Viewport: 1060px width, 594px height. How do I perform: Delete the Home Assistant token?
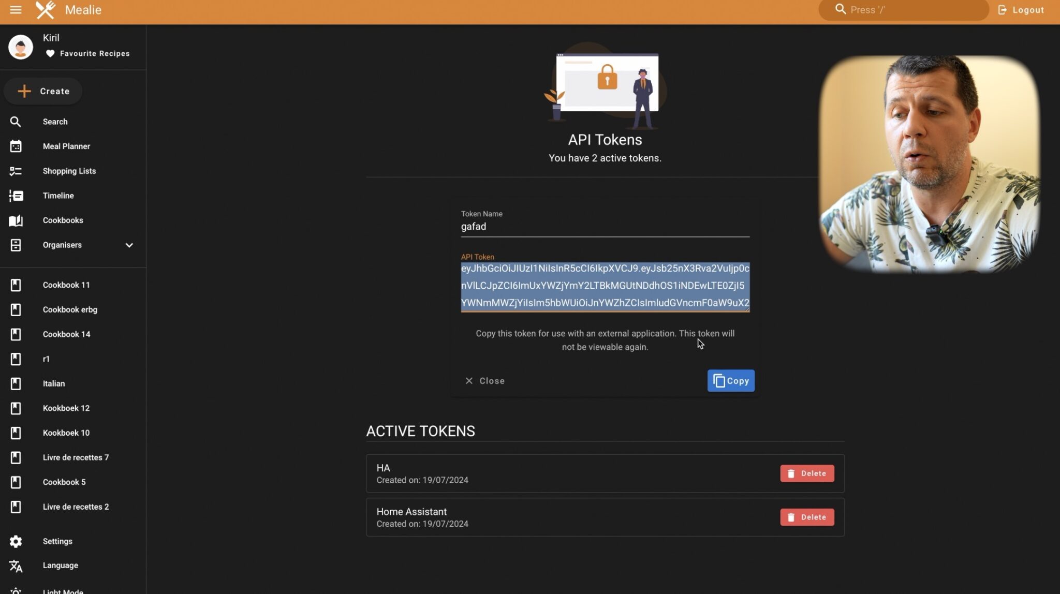pyautogui.click(x=806, y=517)
